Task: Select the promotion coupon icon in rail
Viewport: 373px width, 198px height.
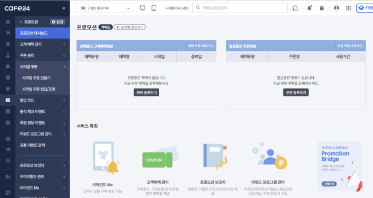Action: coord(8,100)
